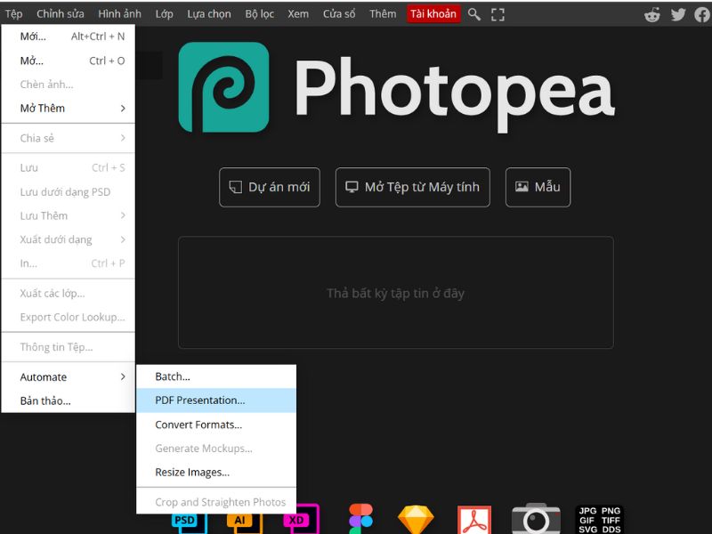
Task: Choose Convert Formats... in submenu
Action: coord(216,425)
